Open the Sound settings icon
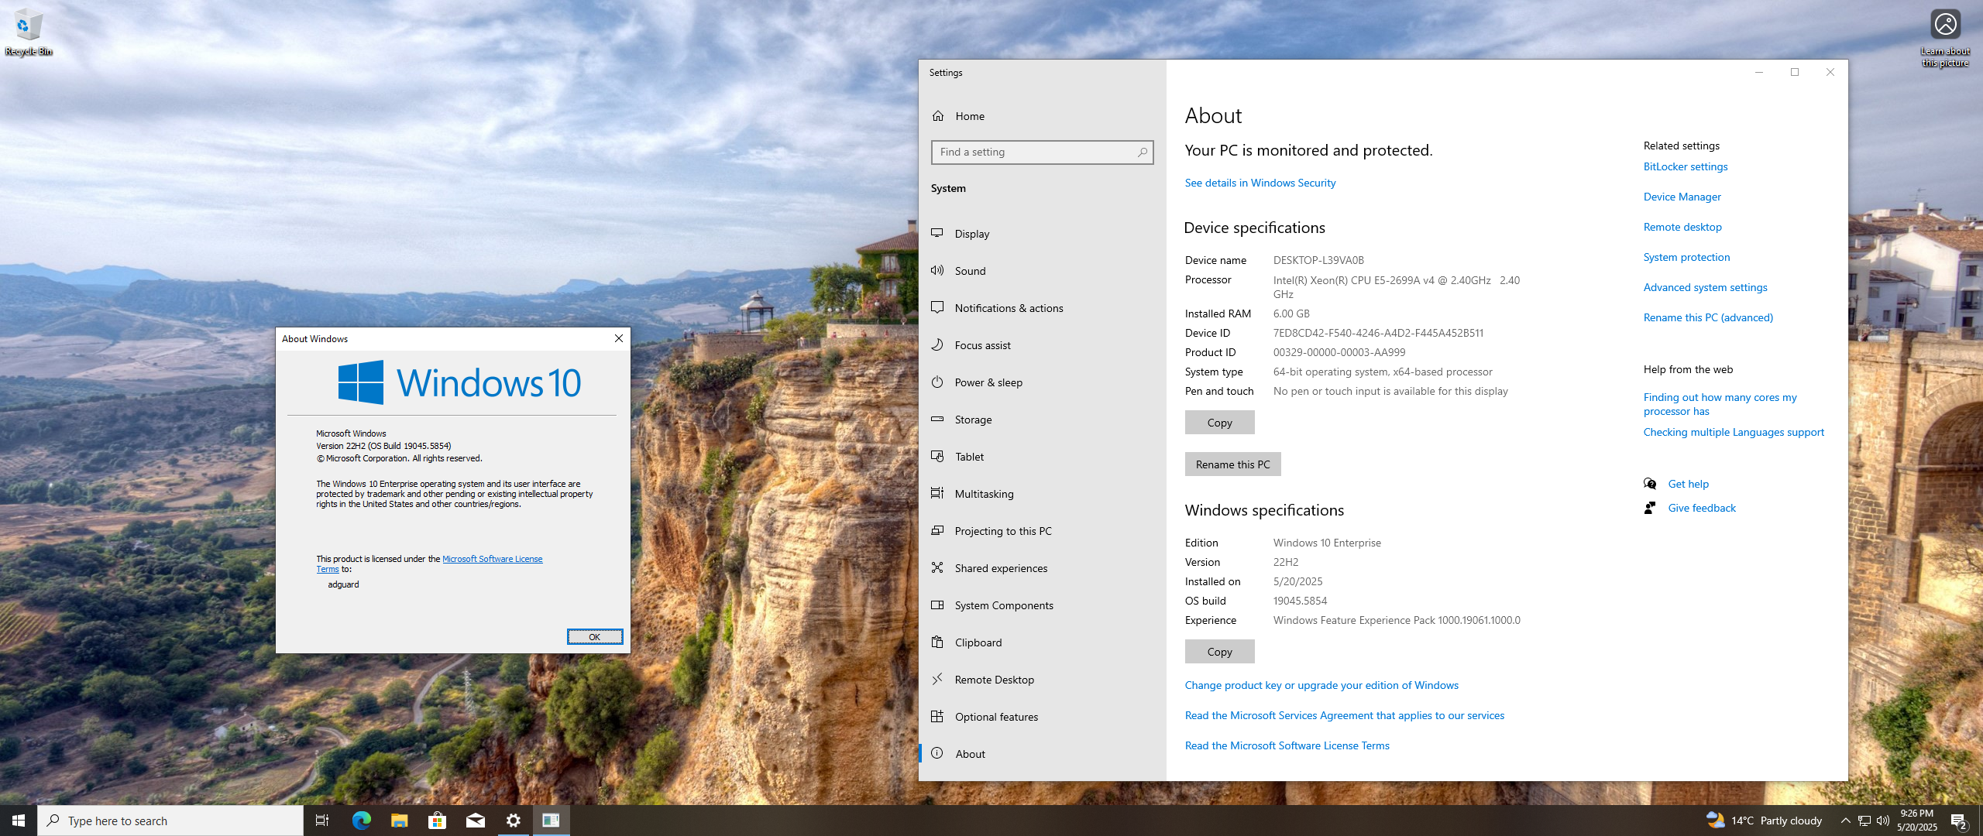The image size is (1983, 836). 937,271
